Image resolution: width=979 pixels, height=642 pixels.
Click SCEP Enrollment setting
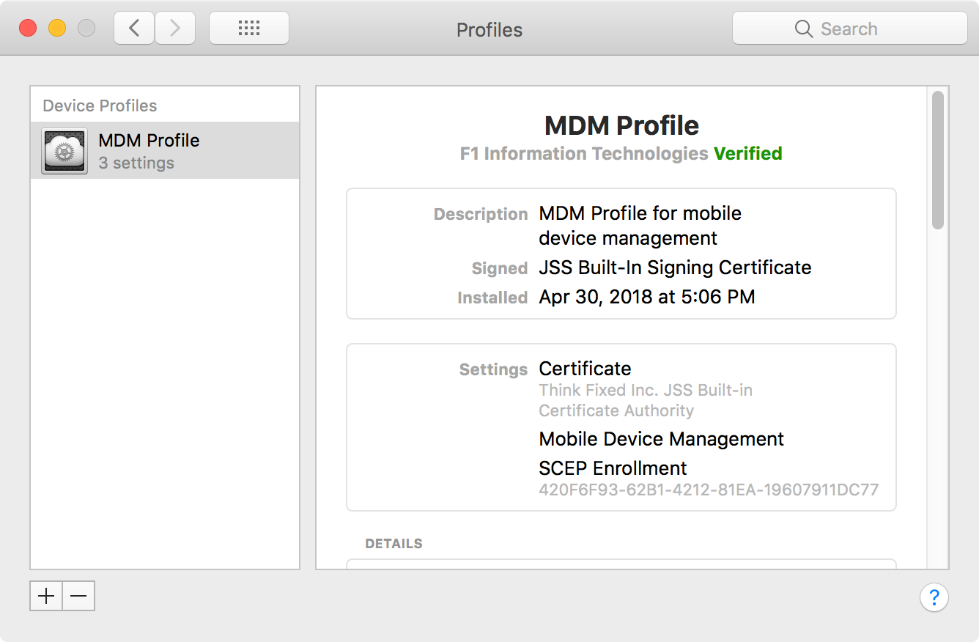tap(613, 468)
